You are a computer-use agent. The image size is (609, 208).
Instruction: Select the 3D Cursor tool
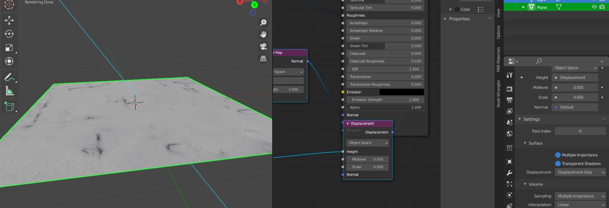point(9,4)
